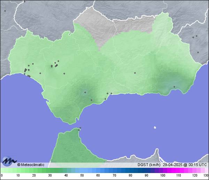Select the station marker on the Almería coast
The height and width of the screenshot is (180, 209).
[x=175, y=87]
